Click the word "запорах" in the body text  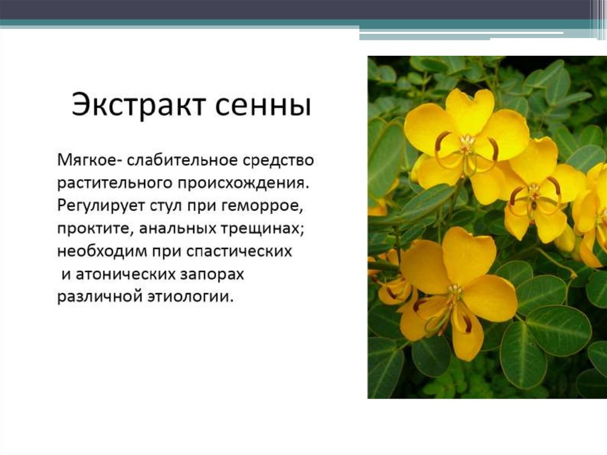(216, 273)
